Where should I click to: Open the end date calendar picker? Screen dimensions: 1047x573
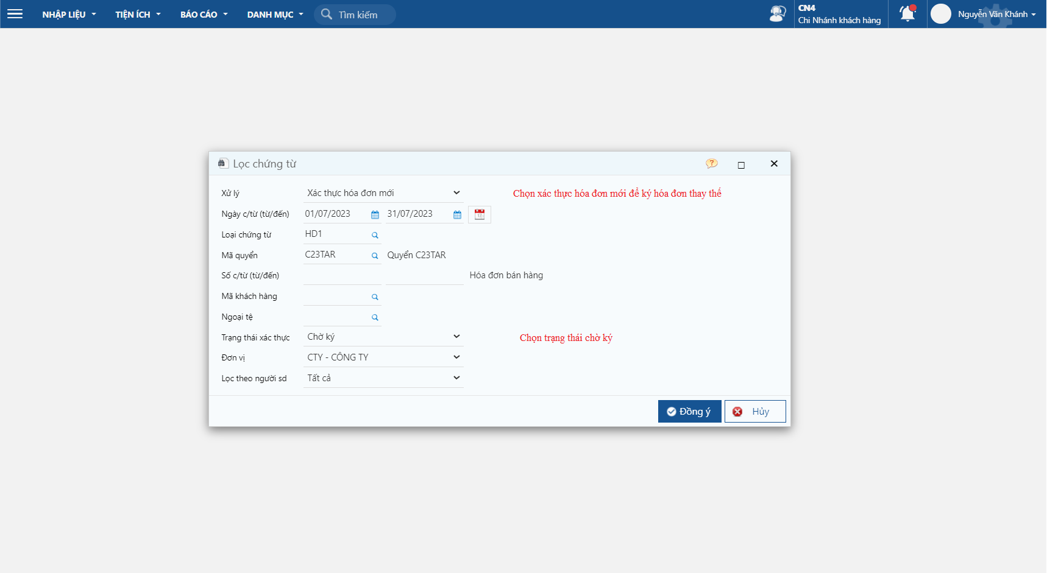pyautogui.click(x=457, y=214)
